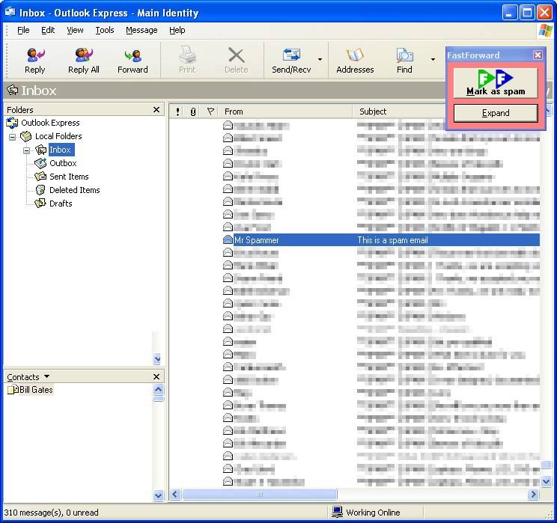Click the FastForward Mark as spam button
The height and width of the screenshot is (523, 557).
click(x=496, y=83)
